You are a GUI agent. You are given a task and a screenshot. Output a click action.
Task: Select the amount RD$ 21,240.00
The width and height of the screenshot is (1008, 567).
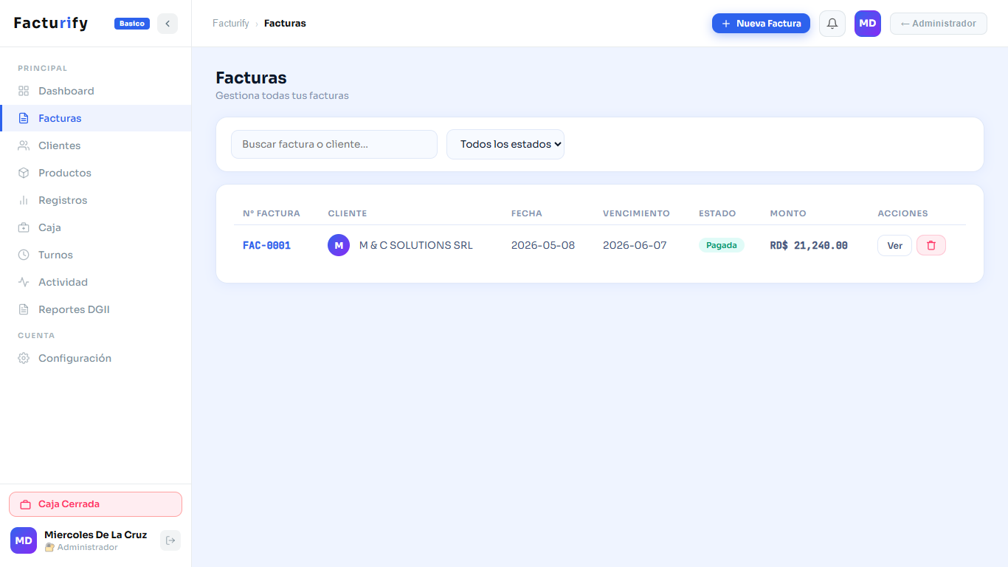809,245
